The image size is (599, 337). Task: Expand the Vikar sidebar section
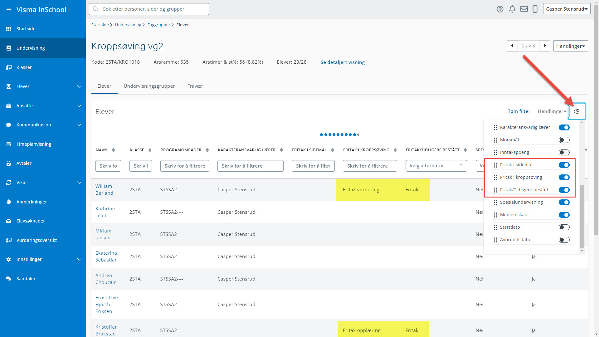tap(79, 183)
